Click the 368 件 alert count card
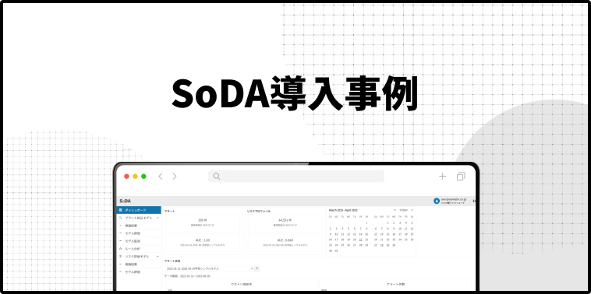This screenshot has width=591, height=294. pos(203,222)
